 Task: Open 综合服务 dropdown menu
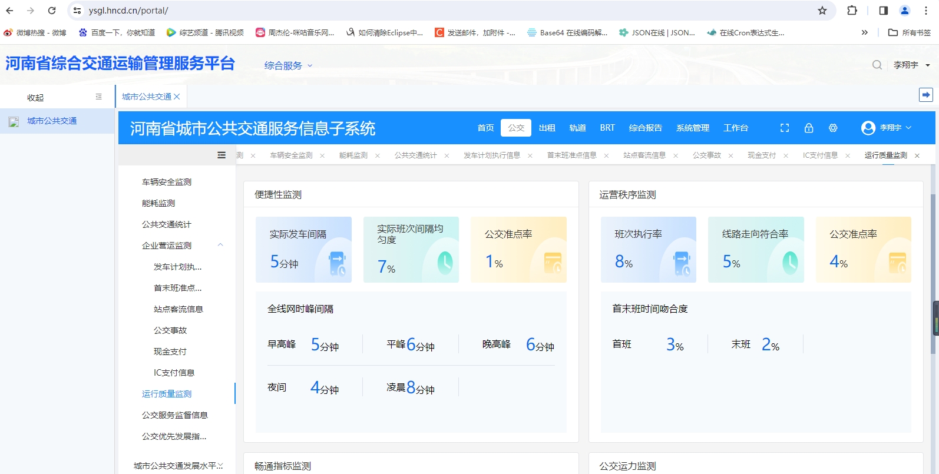click(288, 65)
